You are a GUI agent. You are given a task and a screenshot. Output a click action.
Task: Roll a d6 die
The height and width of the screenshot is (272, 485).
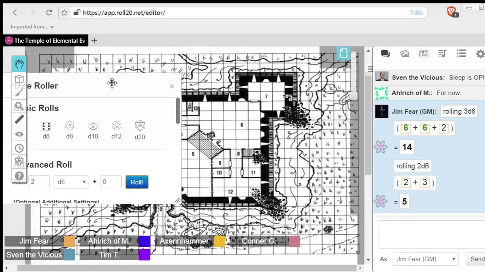(x=46, y=130)
